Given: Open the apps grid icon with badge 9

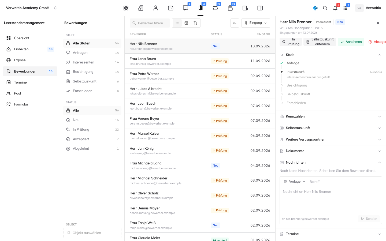Looking at the screenshot, I should point(346,8).
